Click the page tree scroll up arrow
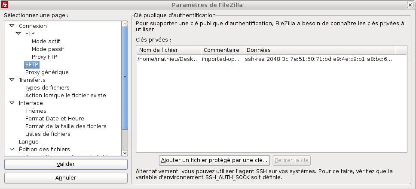416x189 pixels. pyautogui.click(x=125, y=24)
